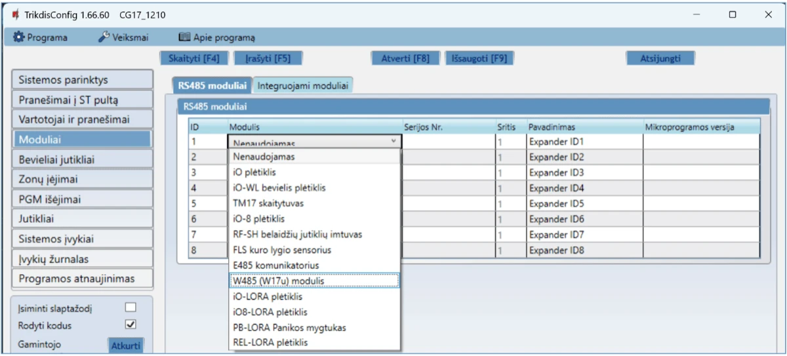The height and width of the screenshot is (356, 787).
Task: Click Skaityti [F4] button
Action: (x=194, y=58)
